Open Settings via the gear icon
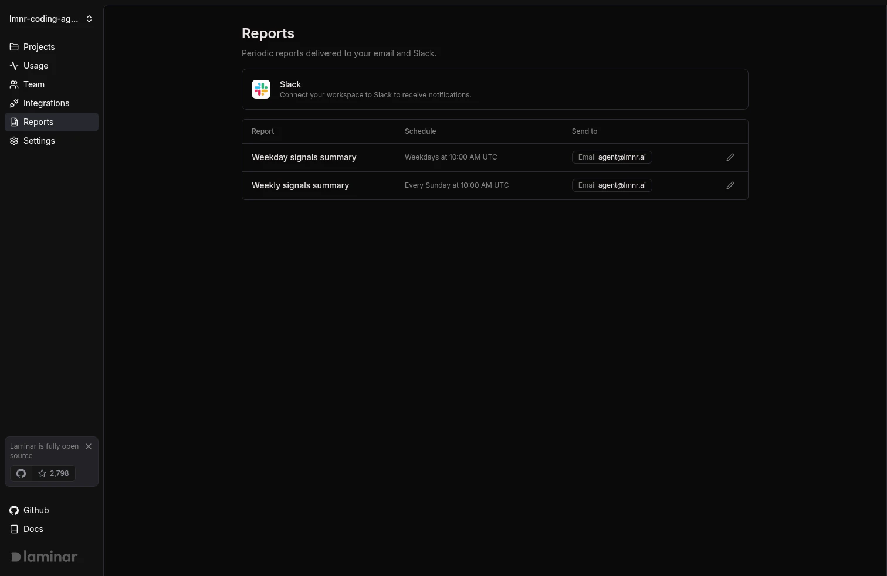 (x=13, y=140)
